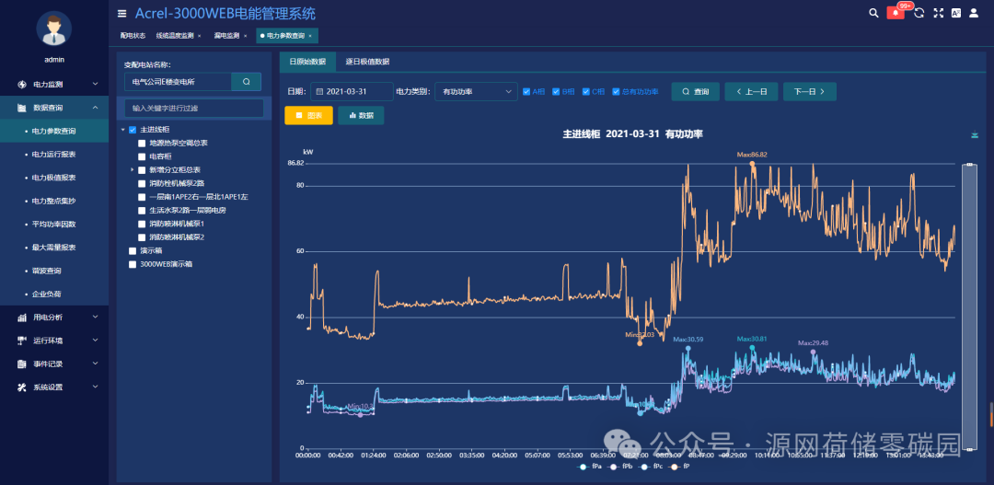The image size is (994, 485).
Task: Click the 事件记录 sidebar icon
Action: (x=21, y=364)
